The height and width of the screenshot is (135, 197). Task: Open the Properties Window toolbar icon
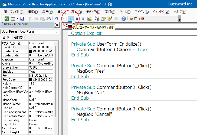click(x=103, y=19)
